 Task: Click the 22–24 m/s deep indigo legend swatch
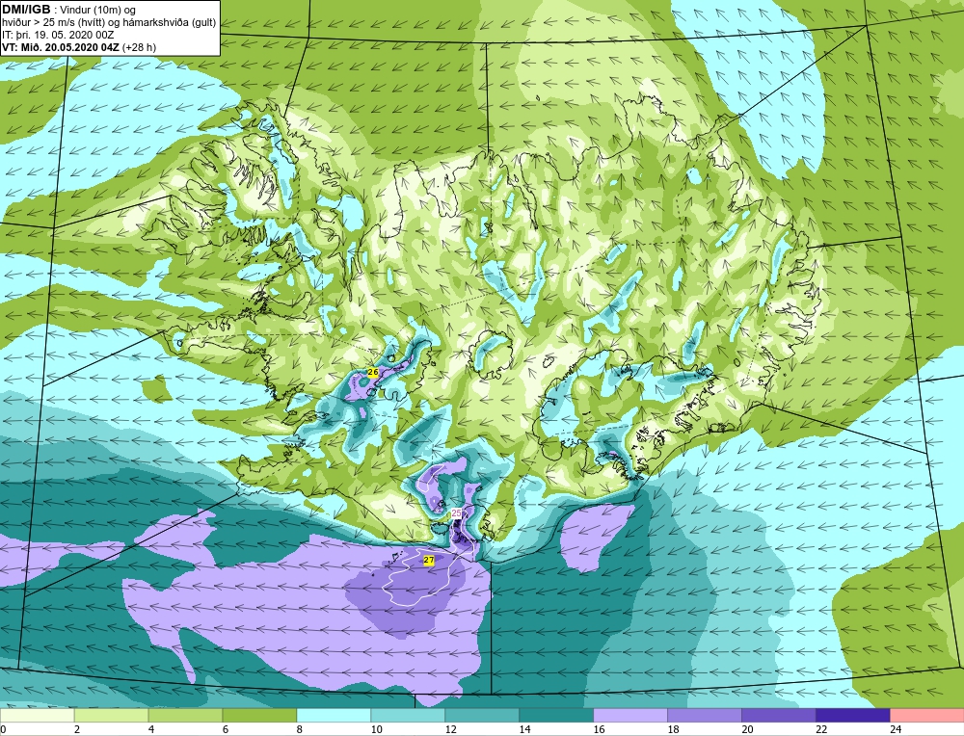[x=853, y=716]
